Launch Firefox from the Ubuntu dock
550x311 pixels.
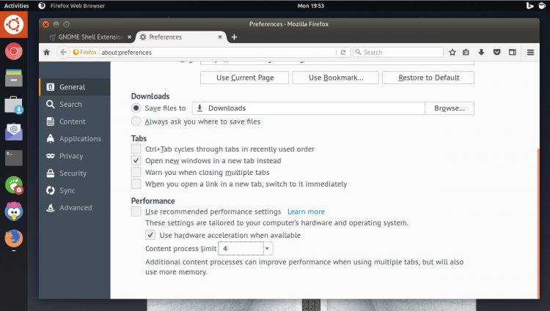pos(14,239)
